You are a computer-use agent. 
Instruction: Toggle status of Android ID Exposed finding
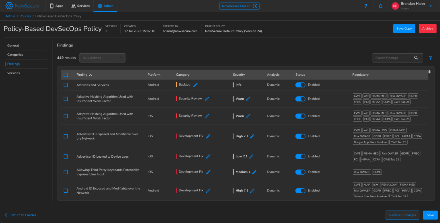pyautogui.click(x=300, y=191)
